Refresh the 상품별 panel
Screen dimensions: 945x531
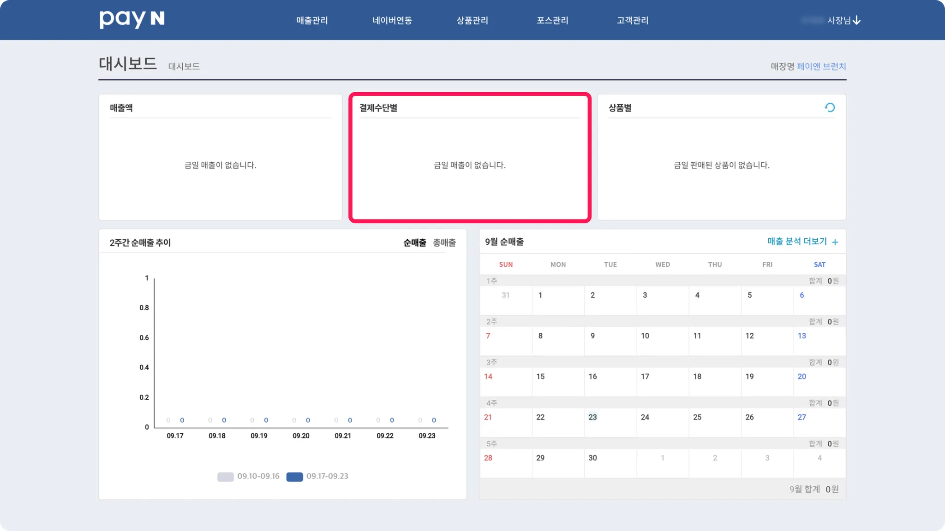click(x=830, y=107)
